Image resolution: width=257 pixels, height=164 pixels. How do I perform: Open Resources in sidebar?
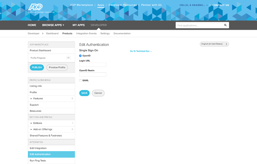[51, 111]
